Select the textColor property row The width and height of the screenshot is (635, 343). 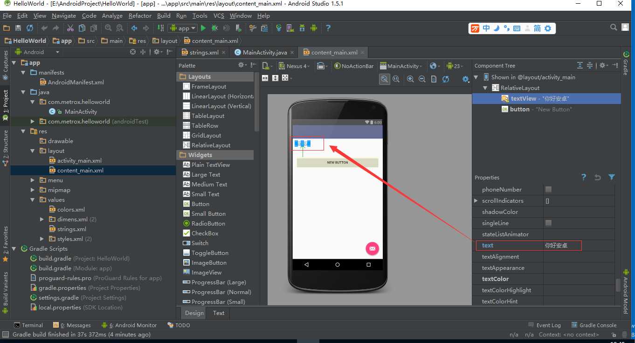543,279
